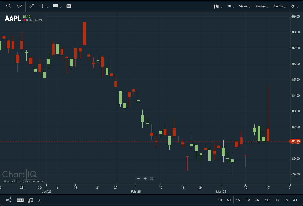Click the candlestick chart style icon
This screenshot has width=303, height=206.
(216, 6)
